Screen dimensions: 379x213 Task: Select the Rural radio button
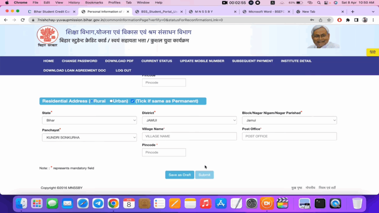(92, 101)
